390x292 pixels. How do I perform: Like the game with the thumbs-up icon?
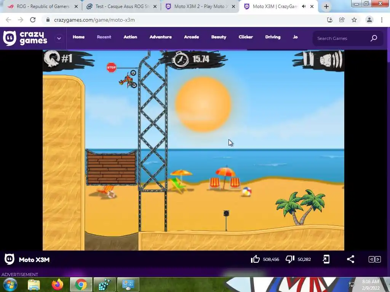coord(255,259)
